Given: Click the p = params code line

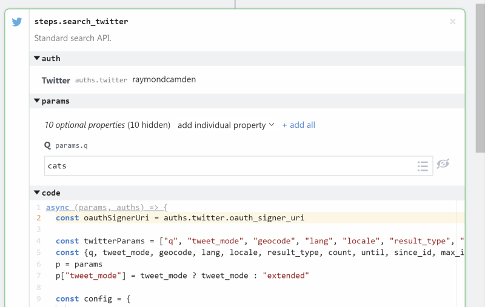Looking at the screenshot, I should (x=79, y=265).
